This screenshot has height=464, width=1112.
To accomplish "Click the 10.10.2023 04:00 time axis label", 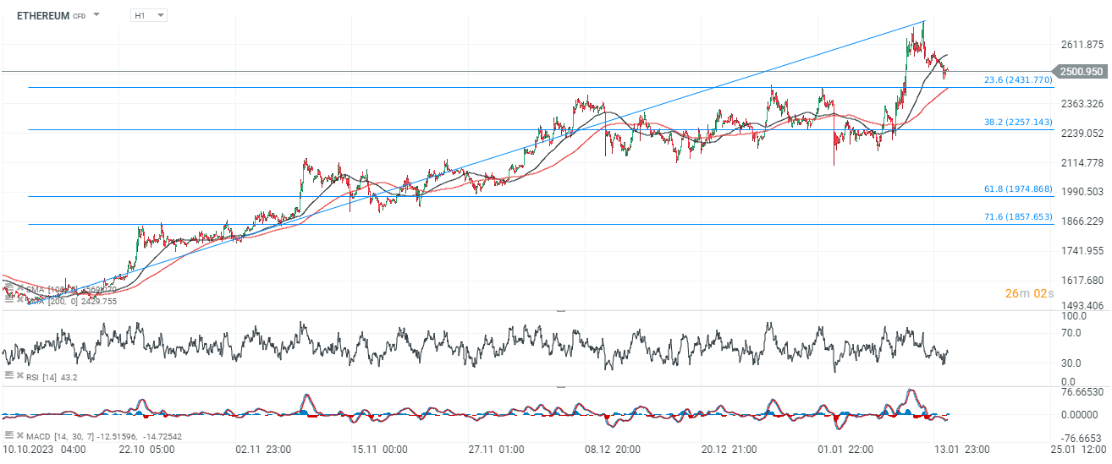I will coord(43,449).
